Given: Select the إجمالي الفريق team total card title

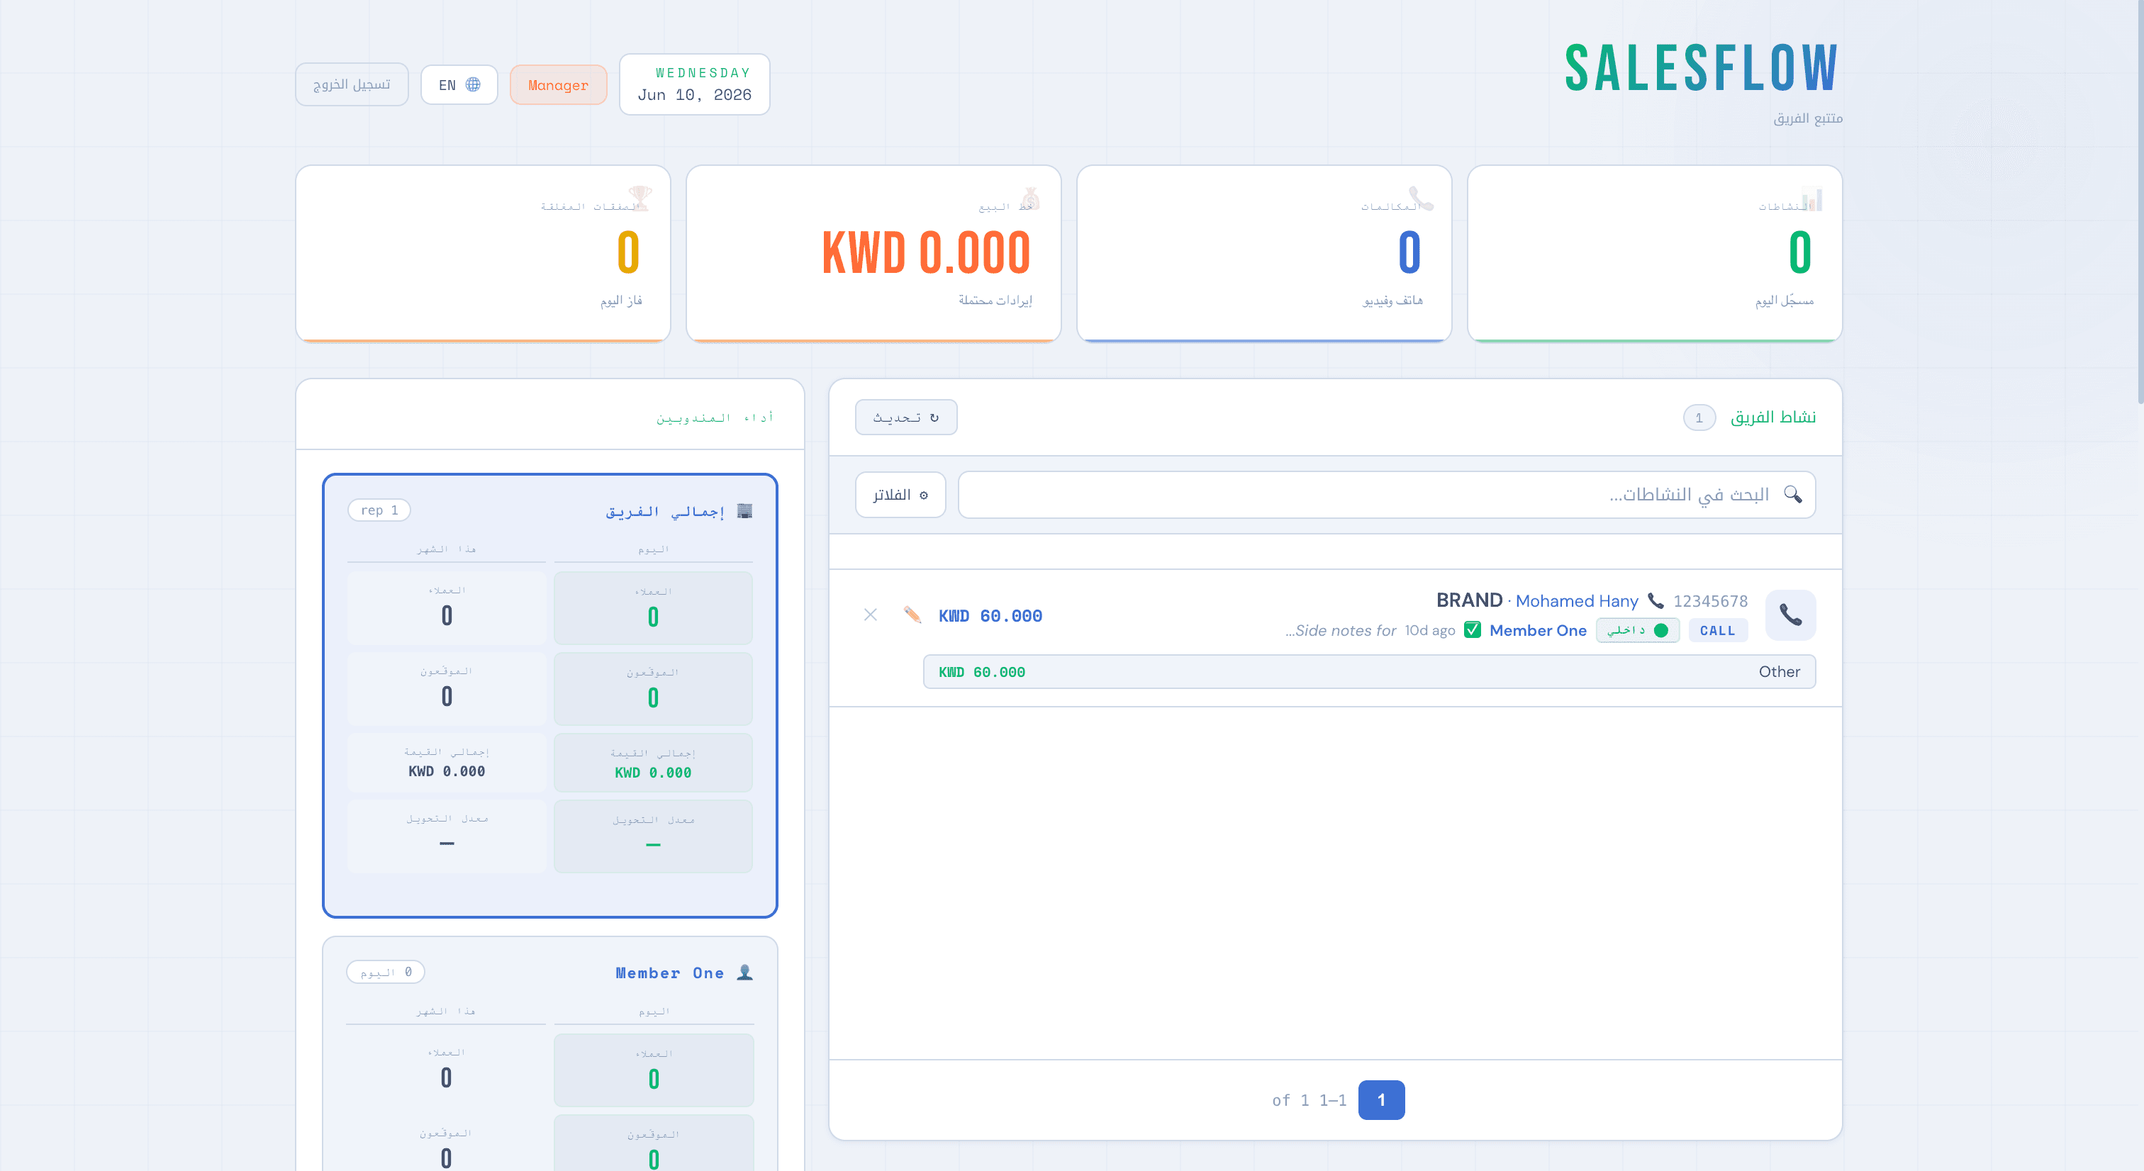Looking at the screenshot, I should [x=665, y=510].
